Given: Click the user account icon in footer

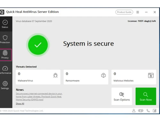Looking at the screenshot, I should 134,111.
